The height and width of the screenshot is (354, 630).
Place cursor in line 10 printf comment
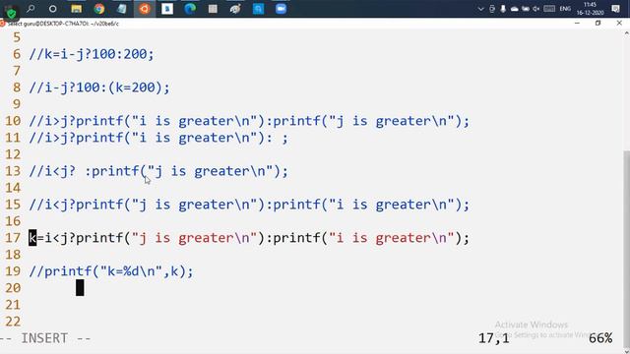click(x=249, y=121)
